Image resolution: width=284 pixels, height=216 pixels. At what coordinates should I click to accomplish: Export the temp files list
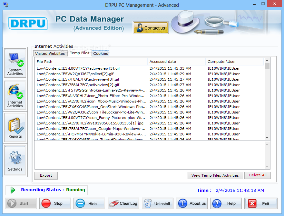[46, 176]
